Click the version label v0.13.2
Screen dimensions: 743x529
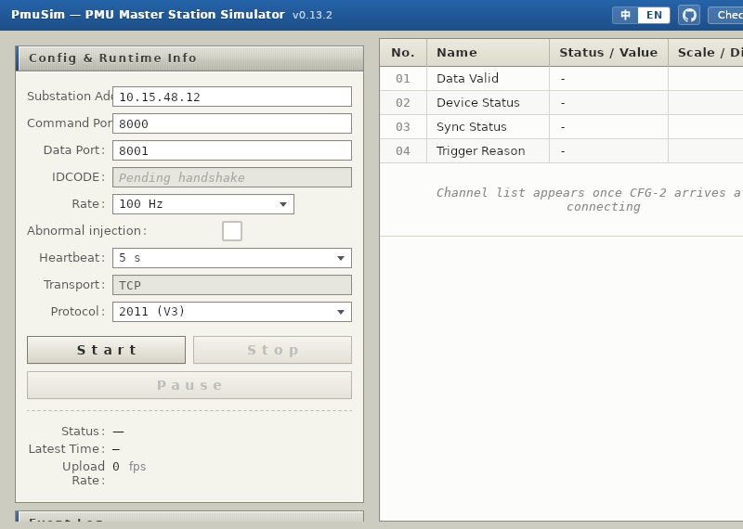click(x=312, y=15)
